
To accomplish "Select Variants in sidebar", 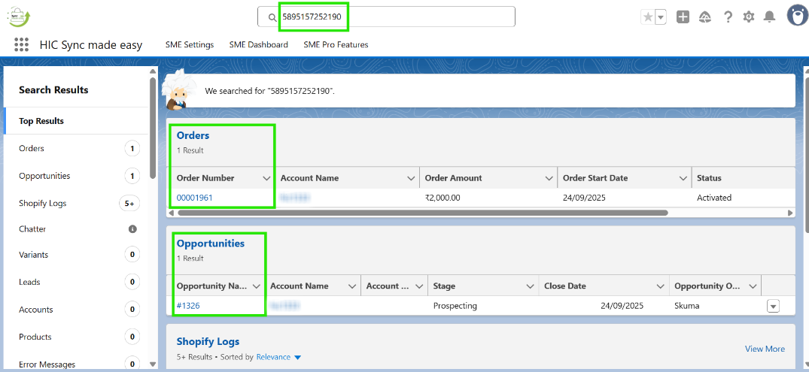I will (76, 255).
